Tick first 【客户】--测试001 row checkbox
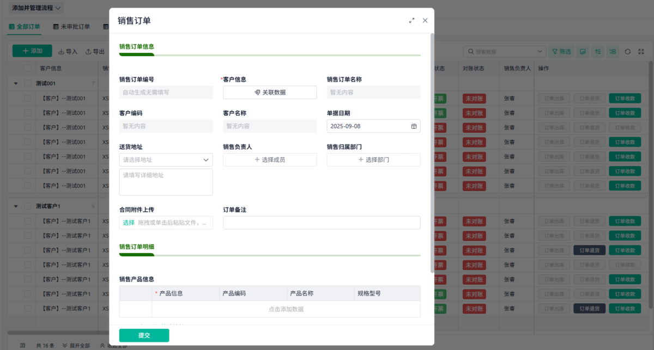This screenshot has height=350, width=654. point(27,99)
